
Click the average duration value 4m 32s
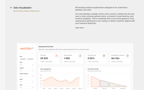tap(115, 58)
